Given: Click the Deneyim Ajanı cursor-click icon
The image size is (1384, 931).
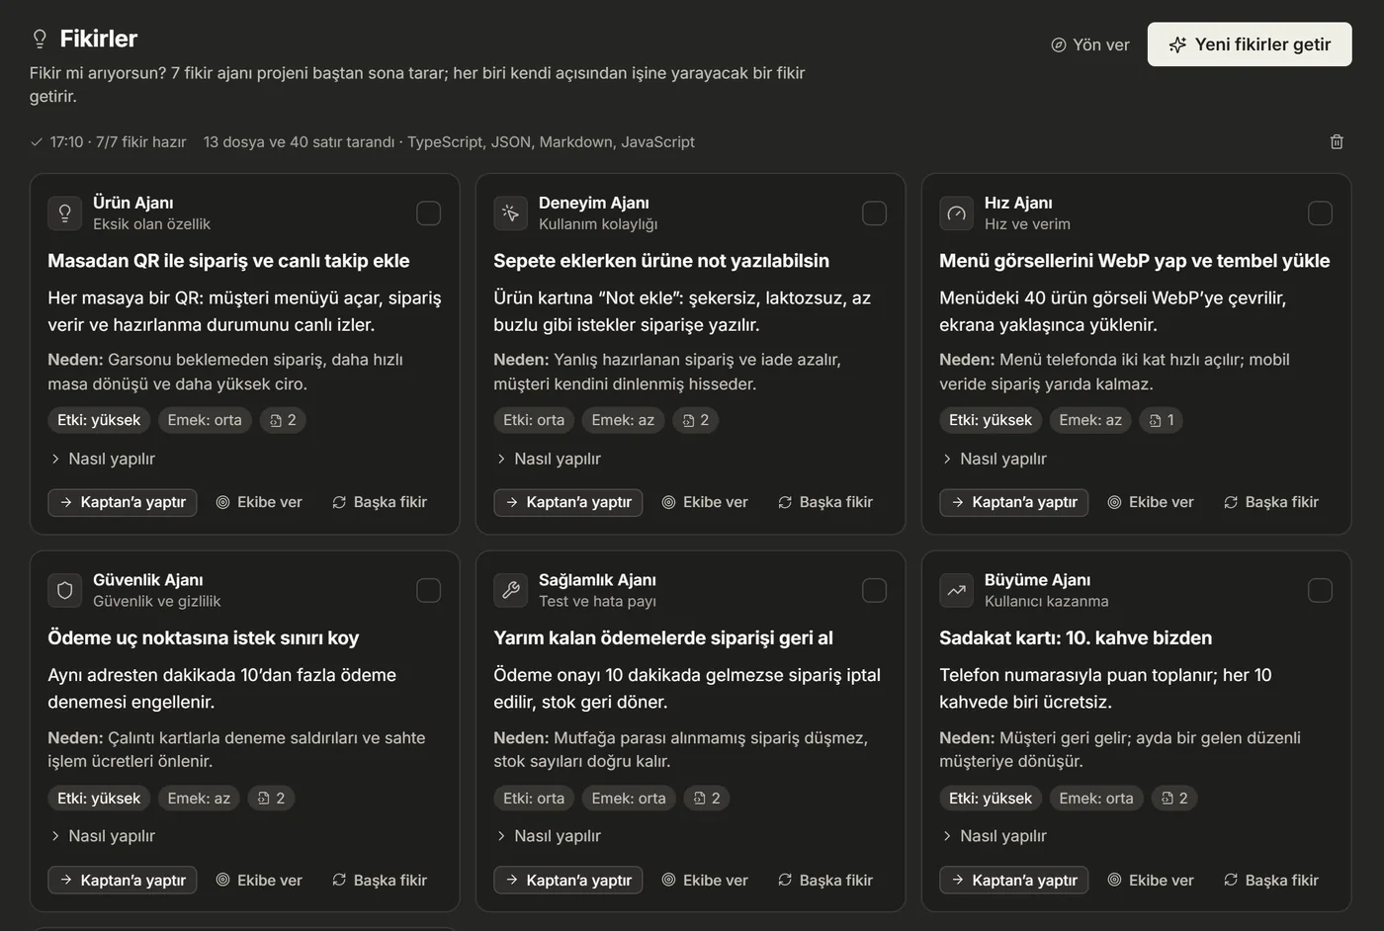Looking at the screenshot, I should [511, 212].
